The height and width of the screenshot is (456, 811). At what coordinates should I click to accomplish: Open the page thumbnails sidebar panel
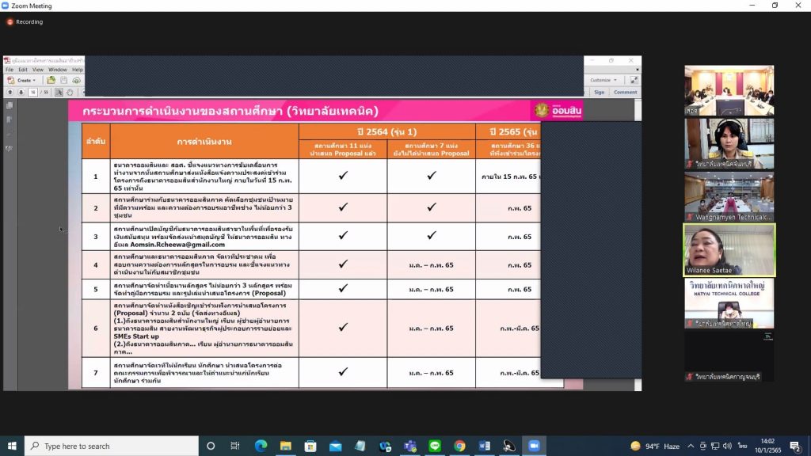[x=10, y=105]
